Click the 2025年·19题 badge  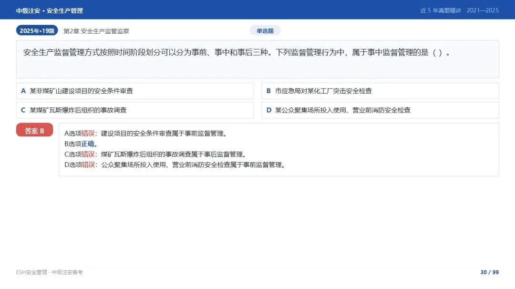[37, 30]
